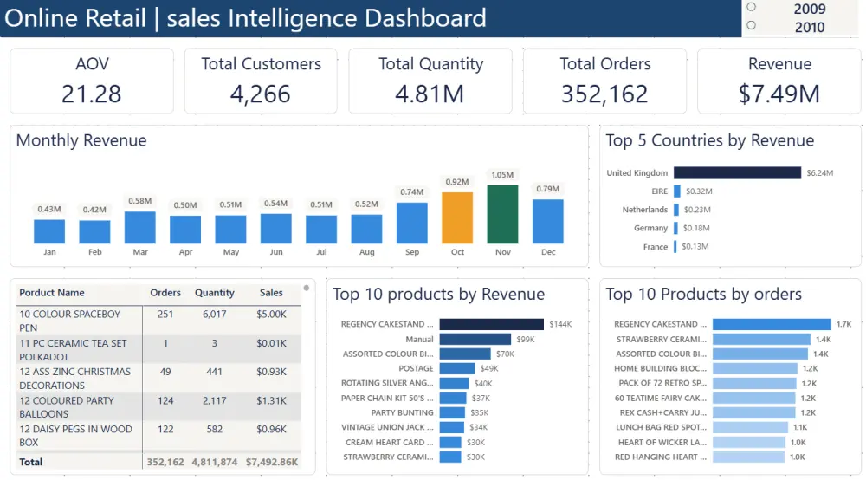Click the Total Orders 352,162 card
The height and width of the screenshot is (480, 866).
604,81
